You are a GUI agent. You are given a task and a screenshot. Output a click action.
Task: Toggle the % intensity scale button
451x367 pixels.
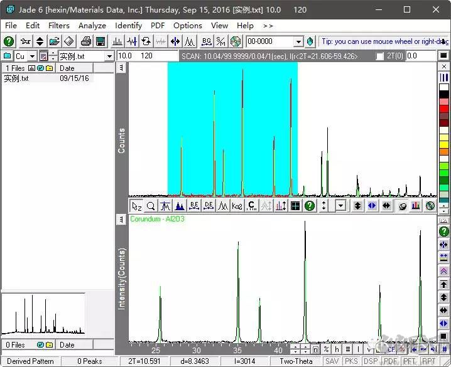pyautogui.click(x=327, y=349)
